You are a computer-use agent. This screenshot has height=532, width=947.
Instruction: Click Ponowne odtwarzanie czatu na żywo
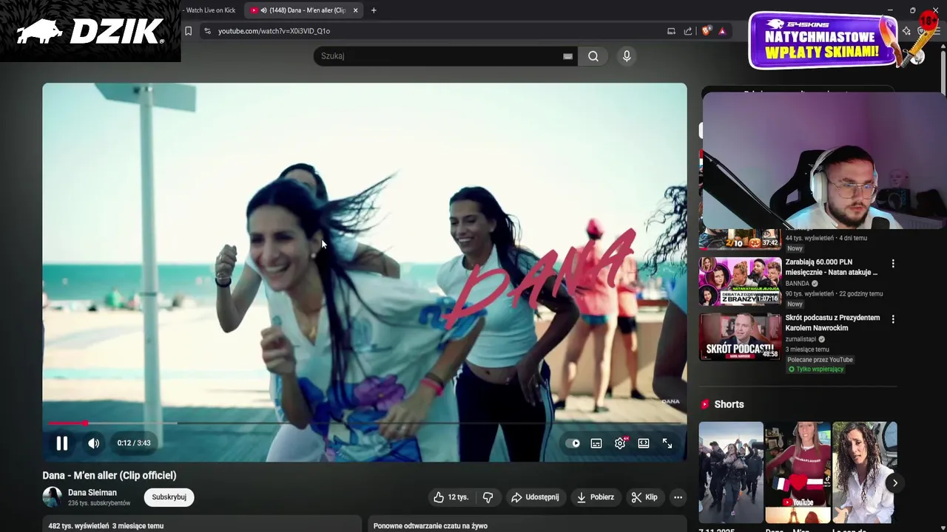pos(431,526)
